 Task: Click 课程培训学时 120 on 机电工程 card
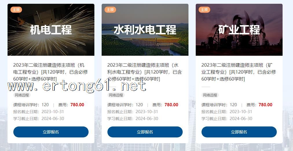[31, 105]
